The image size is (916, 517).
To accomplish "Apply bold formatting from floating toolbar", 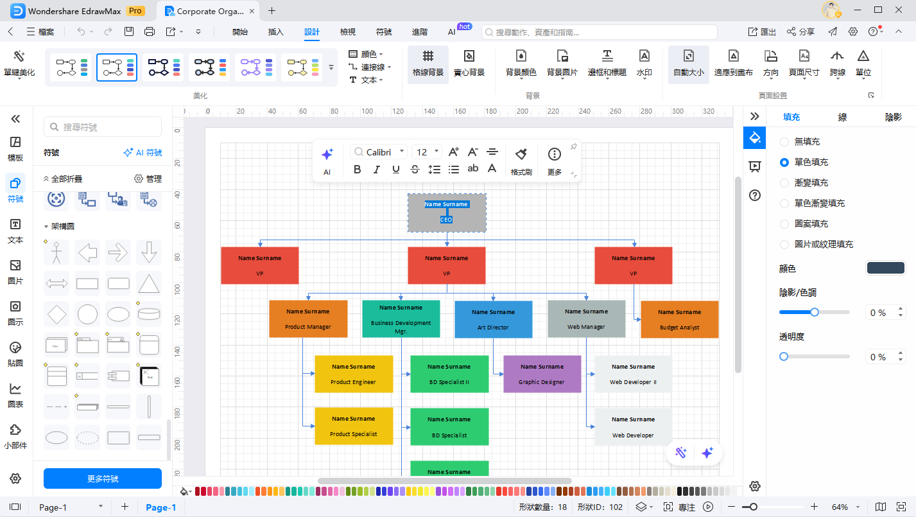I will point(358,170).
